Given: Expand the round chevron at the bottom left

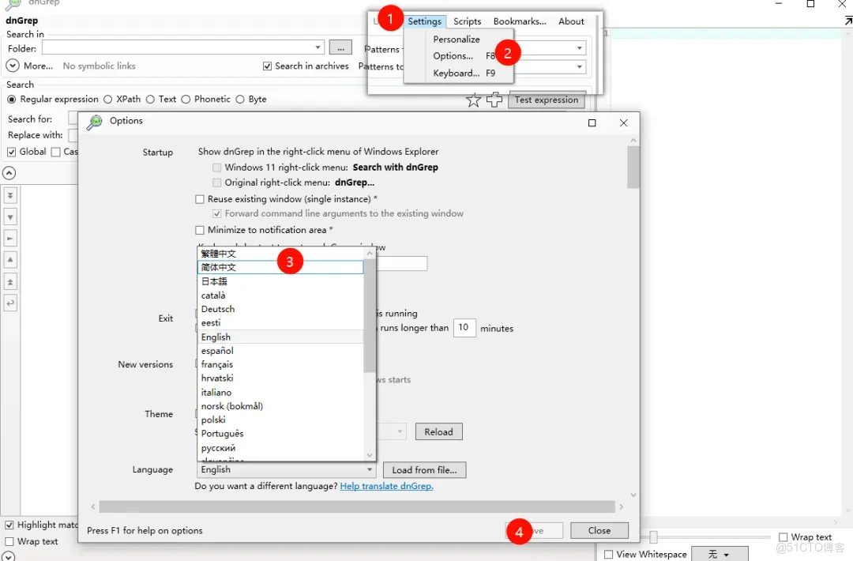Looking at the screenshot, I should [9, 556].
